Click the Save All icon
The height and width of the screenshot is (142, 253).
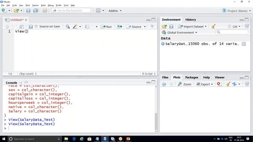[36, 11]
